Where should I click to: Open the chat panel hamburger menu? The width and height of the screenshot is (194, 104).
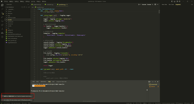(192, 4)
